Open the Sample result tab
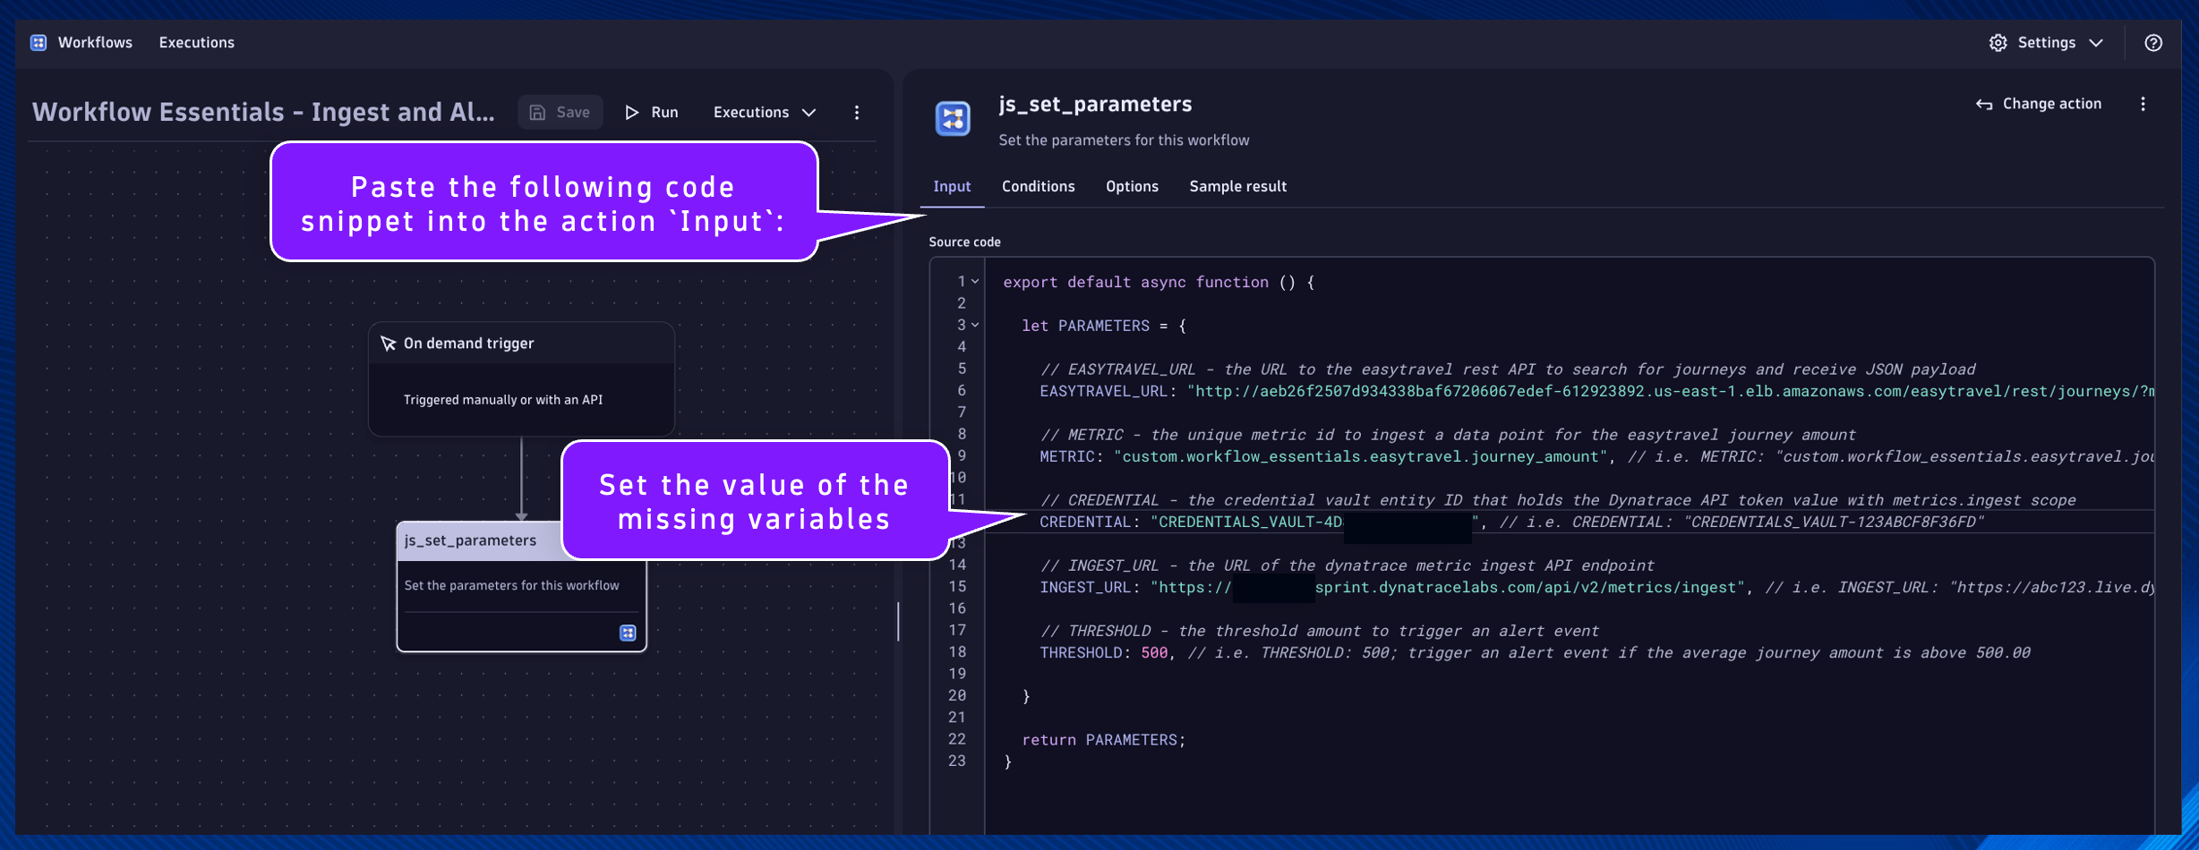 click(x=1238, y=186)
